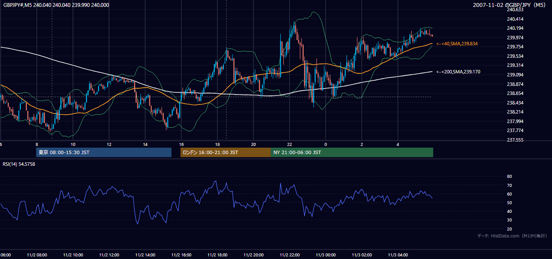Click price axis value 239.314
Viewport: 552px width, 259px height.
click(514, 65)
